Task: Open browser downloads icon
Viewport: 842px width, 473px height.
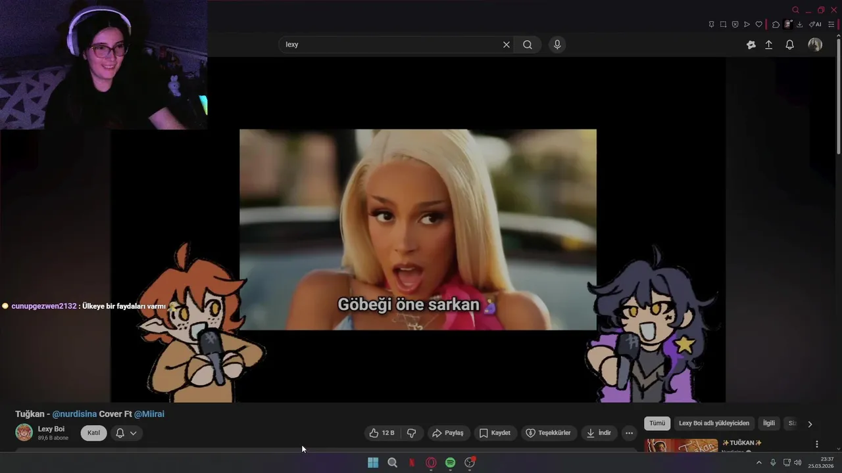Action: [799, 24]
